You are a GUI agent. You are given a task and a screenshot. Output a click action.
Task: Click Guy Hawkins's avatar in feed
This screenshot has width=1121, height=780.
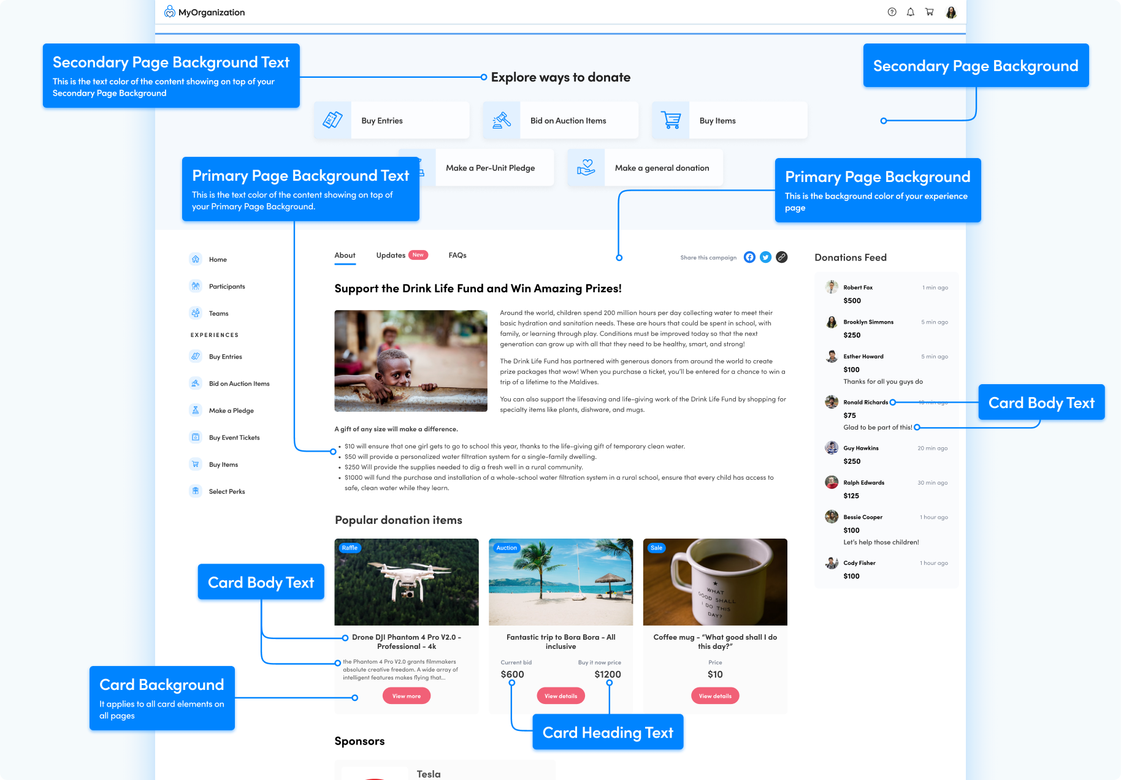[832, 448]
